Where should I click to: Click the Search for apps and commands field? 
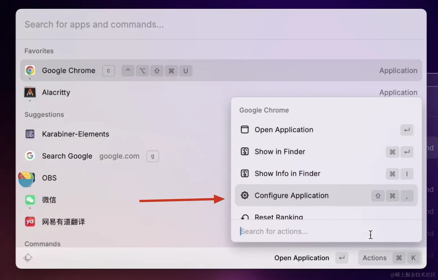click(x=221, y=24)
